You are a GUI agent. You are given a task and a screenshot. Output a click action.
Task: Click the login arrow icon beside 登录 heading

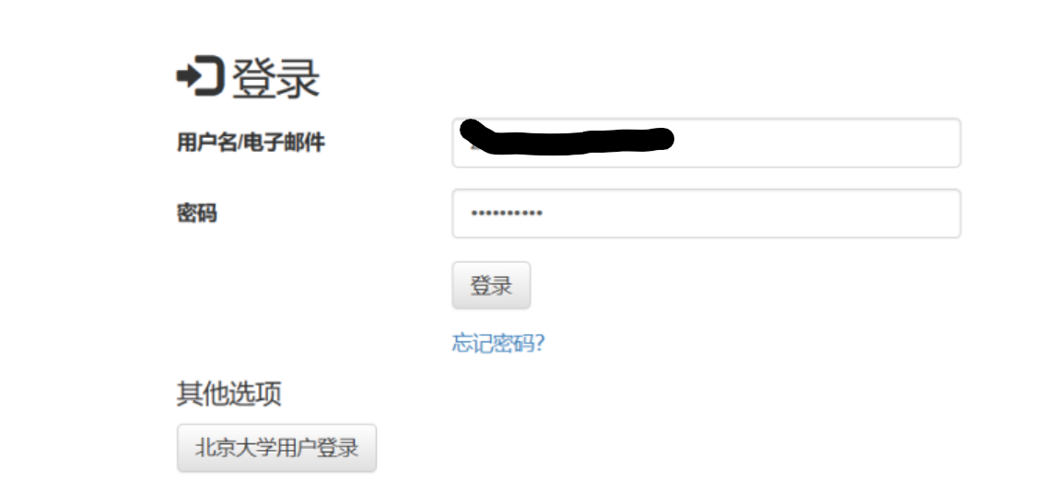pyautogui.click(x=200, y=76)
